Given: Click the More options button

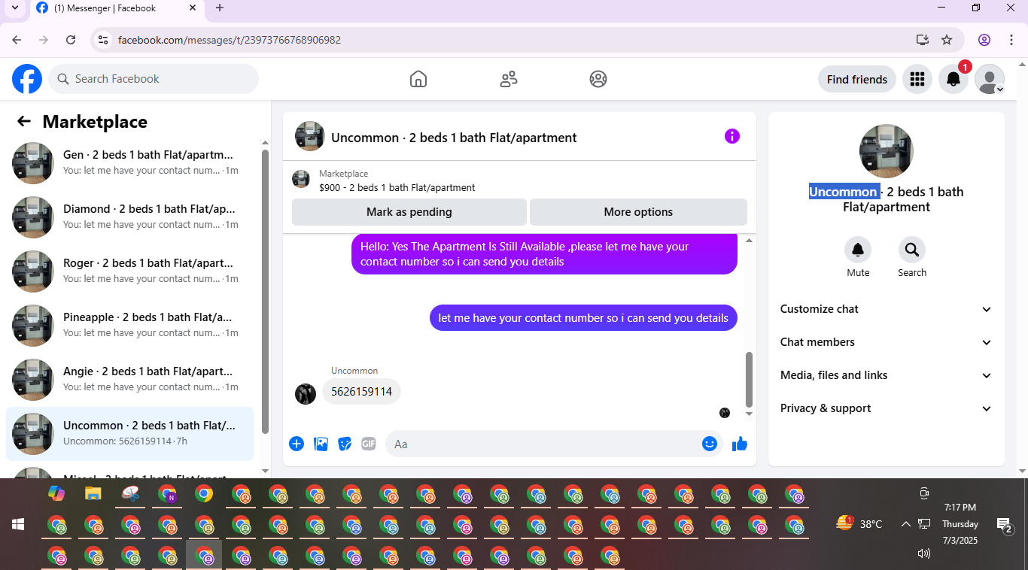Looking at the screenshot, I should coord(638,212).
